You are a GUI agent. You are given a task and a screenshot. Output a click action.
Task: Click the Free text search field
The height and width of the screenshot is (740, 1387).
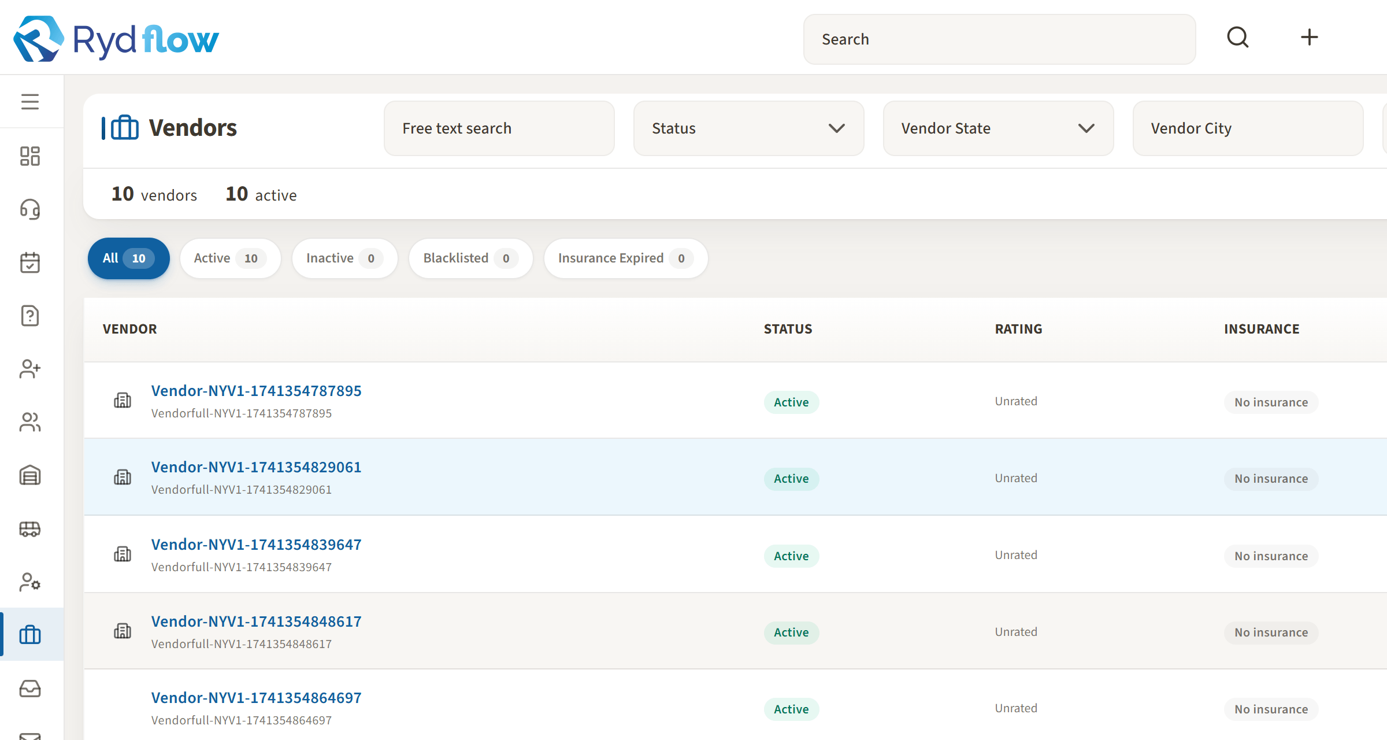[499, 128]
